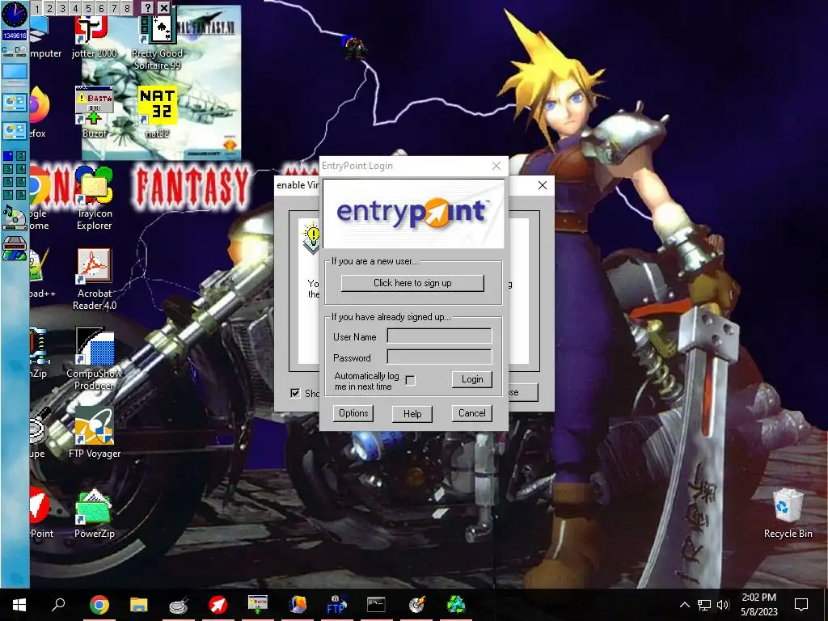
Task: Open taskbar Search magnifier
Action: pyautogui.click(x=58, y=605)
